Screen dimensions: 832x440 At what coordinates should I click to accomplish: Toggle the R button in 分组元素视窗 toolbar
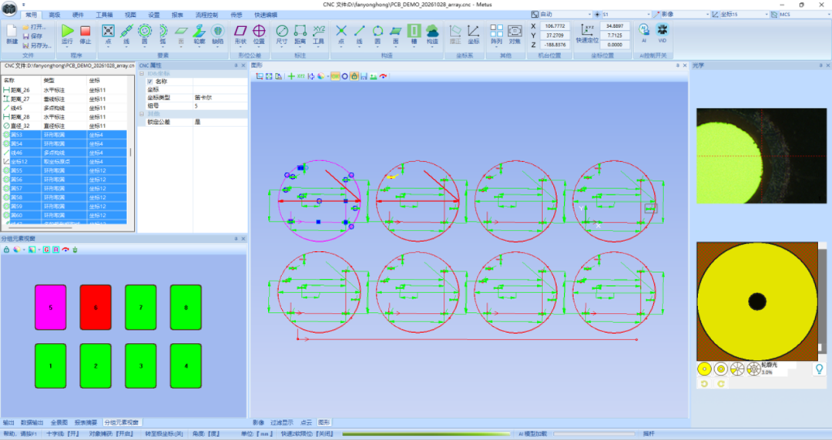tap(55, 250)
